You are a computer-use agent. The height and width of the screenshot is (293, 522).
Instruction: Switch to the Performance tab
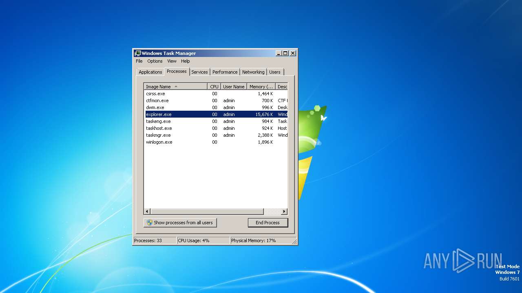[225, 72]
